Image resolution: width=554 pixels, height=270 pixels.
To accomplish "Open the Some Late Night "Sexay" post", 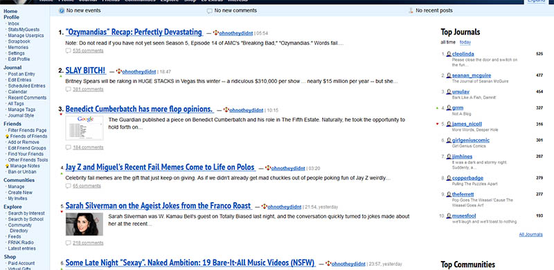I will coord(190,263).
